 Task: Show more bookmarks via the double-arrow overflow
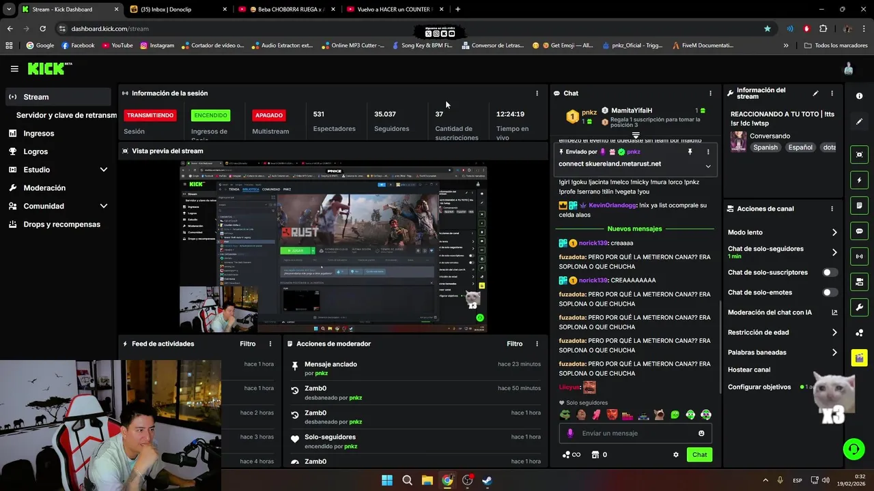click(x=786, y=46)
